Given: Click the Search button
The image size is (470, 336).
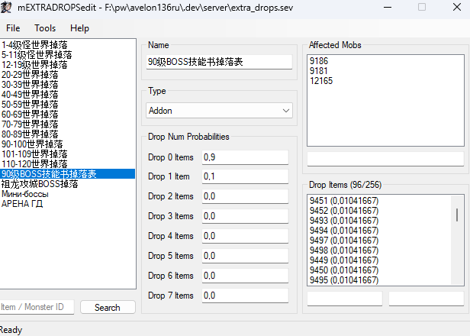Looking at the screenshot, I should coord(107,308).
